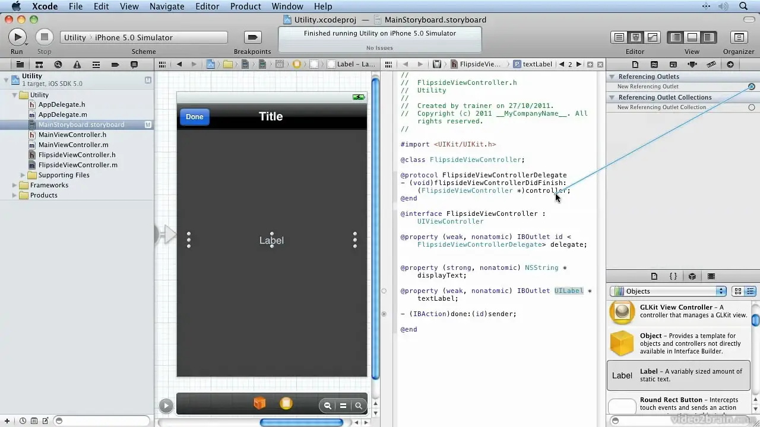
Task: Open the Attributes inspector tab
Action: point(692,64)
